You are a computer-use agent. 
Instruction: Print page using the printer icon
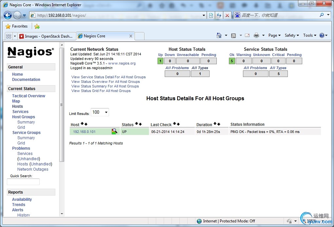pos(256,35)
